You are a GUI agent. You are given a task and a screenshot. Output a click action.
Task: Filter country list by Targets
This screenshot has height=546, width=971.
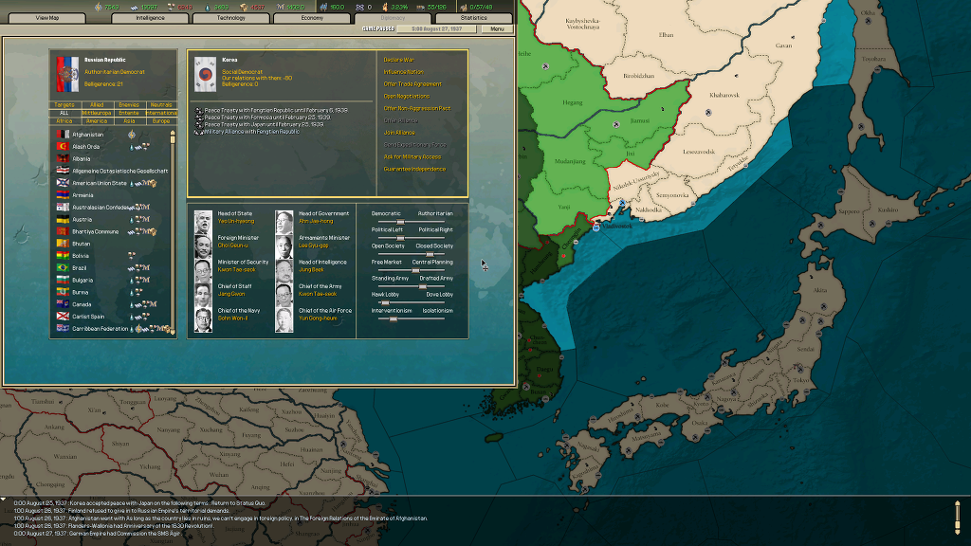[64, 105]
